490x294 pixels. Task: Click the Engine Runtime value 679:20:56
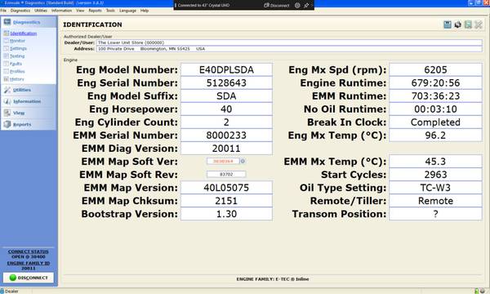pyautogui.click(x=435, y=82)
